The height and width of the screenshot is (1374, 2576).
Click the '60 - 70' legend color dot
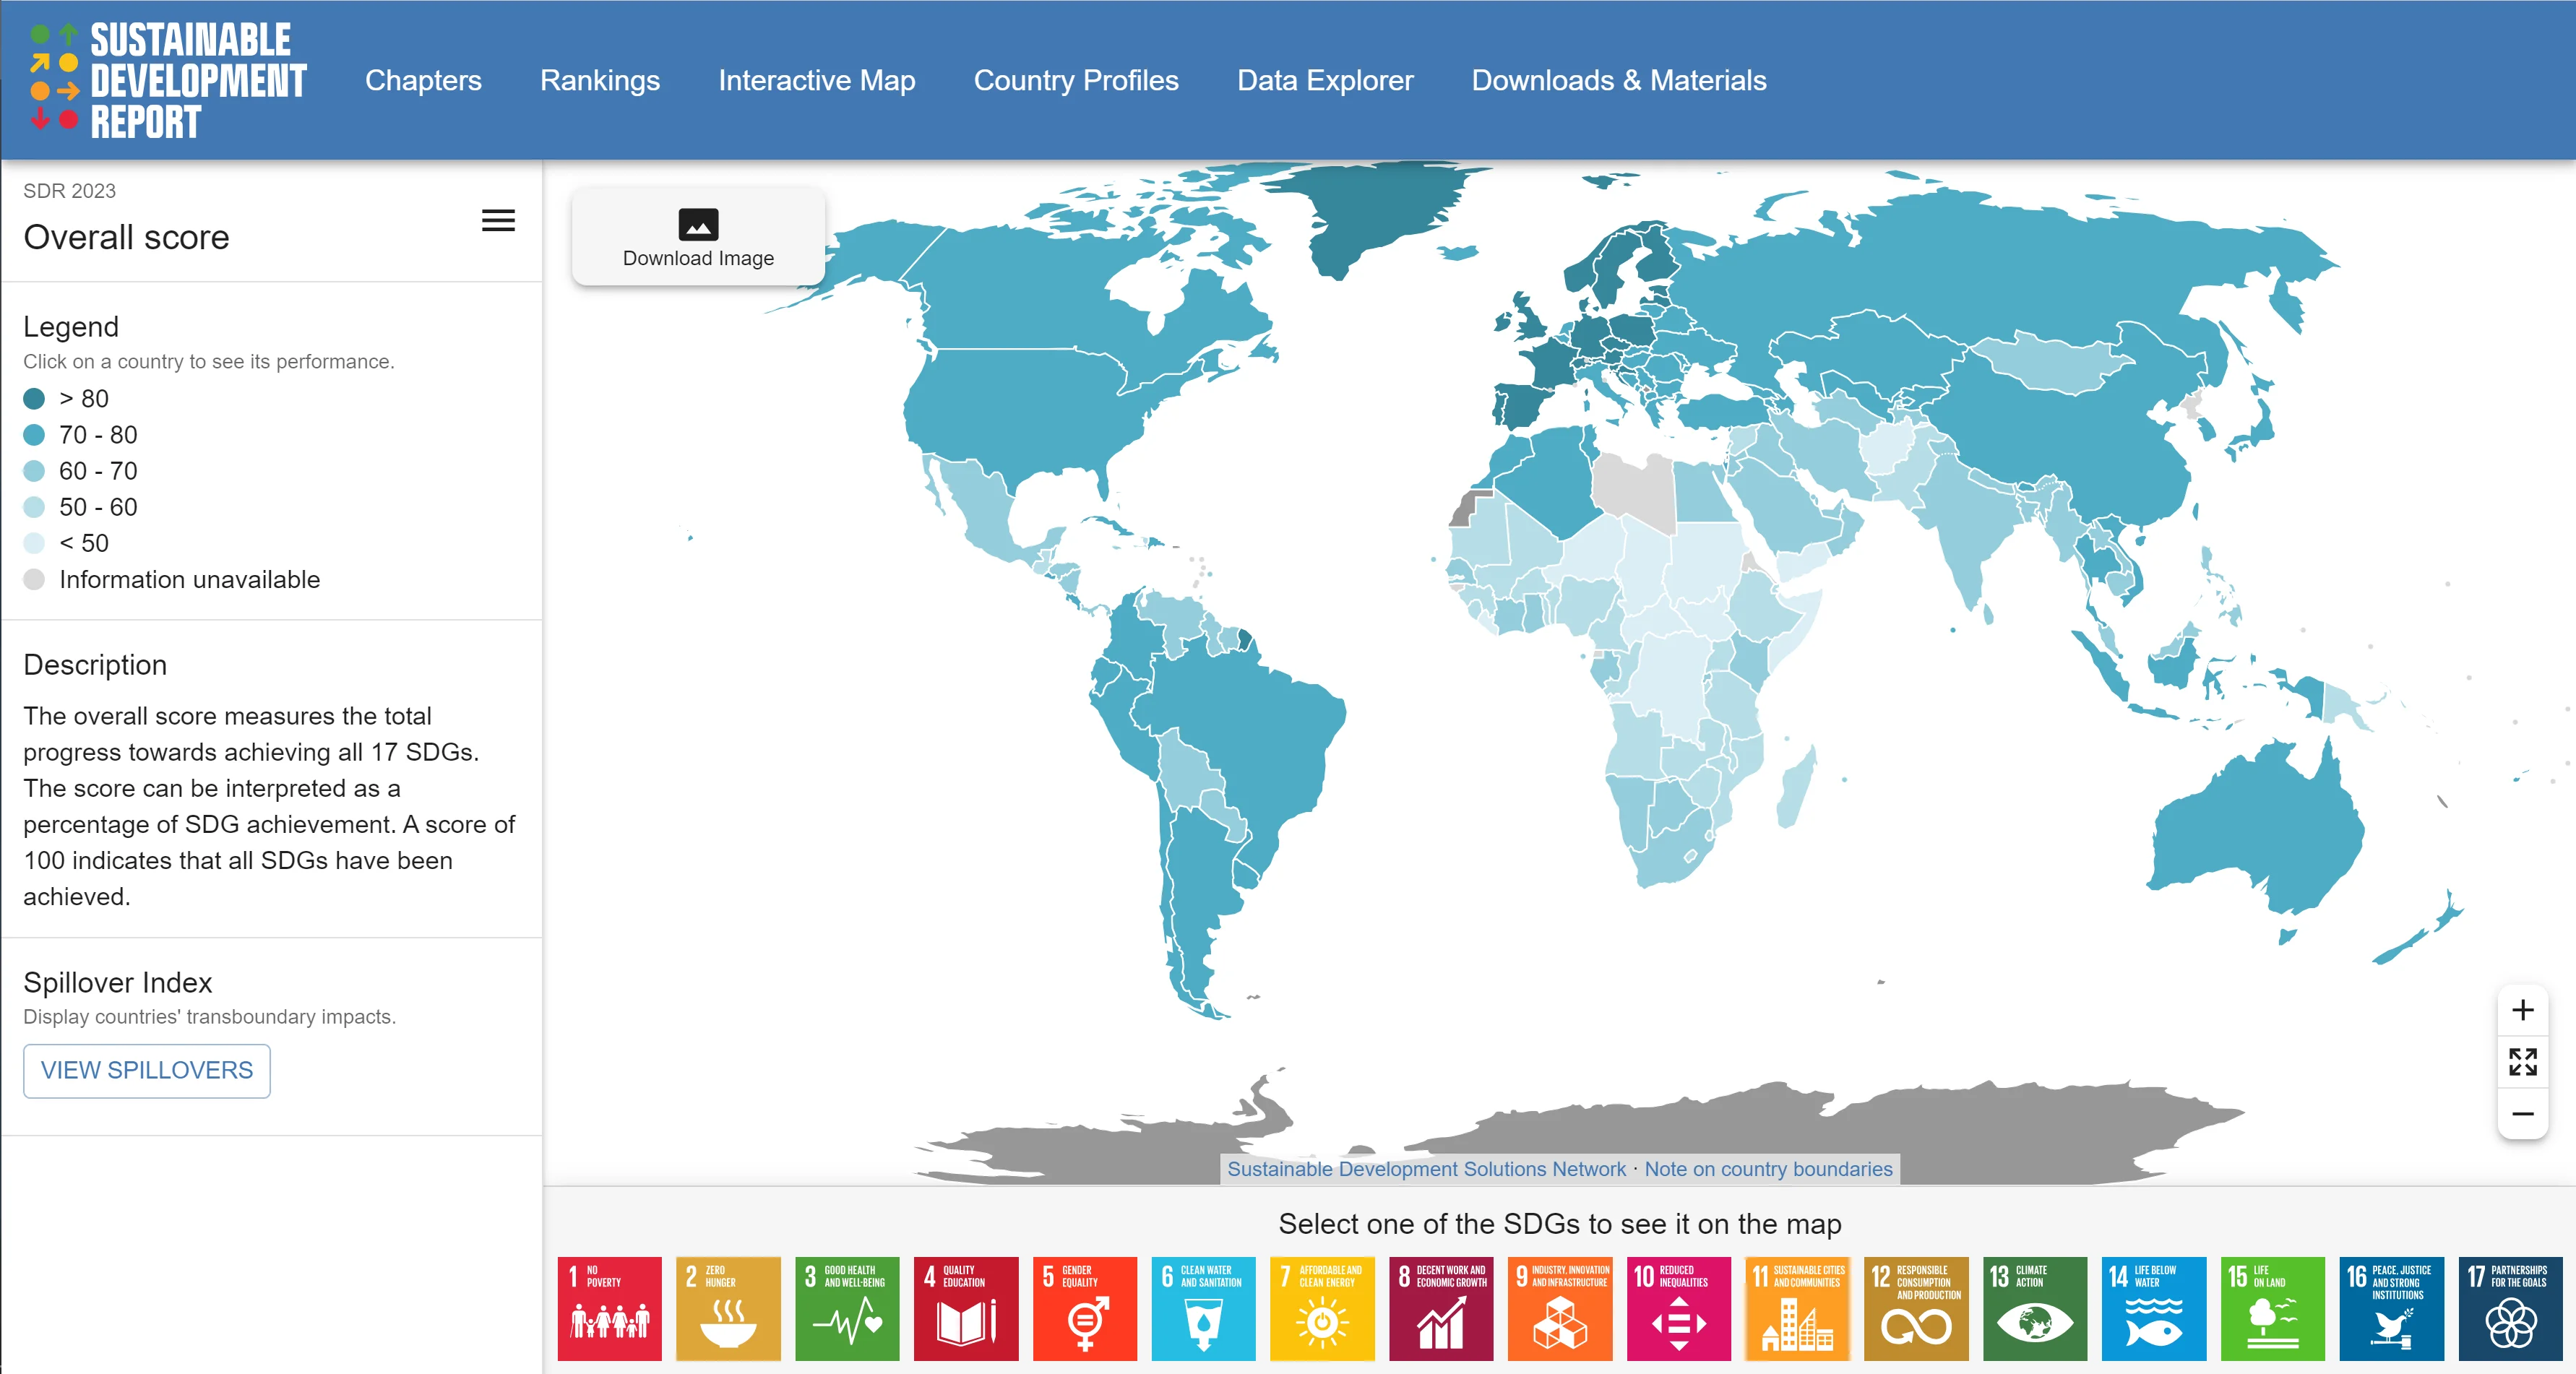pos(34,470)
